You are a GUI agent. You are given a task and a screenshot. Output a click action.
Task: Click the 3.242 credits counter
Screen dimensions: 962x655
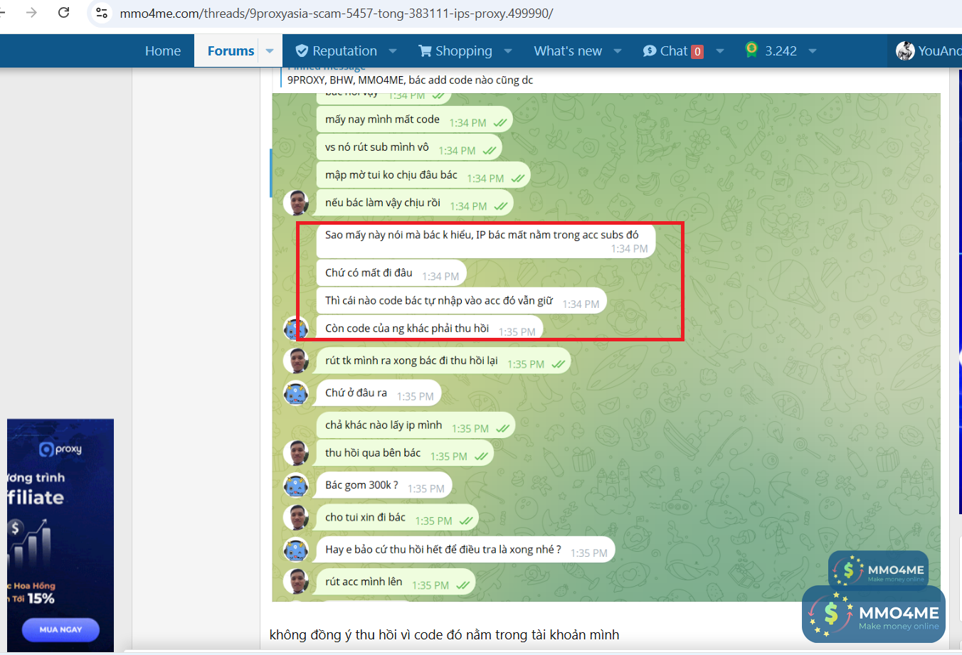point(771,50)
